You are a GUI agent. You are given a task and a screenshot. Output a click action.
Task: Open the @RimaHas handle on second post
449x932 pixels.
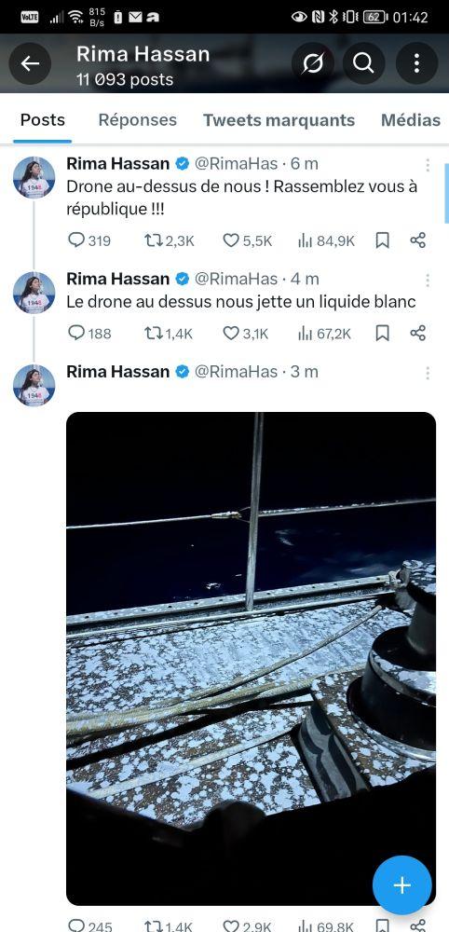(x=236, y=279)
